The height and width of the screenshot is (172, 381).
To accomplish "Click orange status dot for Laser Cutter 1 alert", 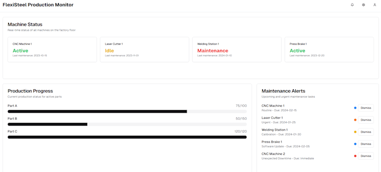I will point(355,120).
